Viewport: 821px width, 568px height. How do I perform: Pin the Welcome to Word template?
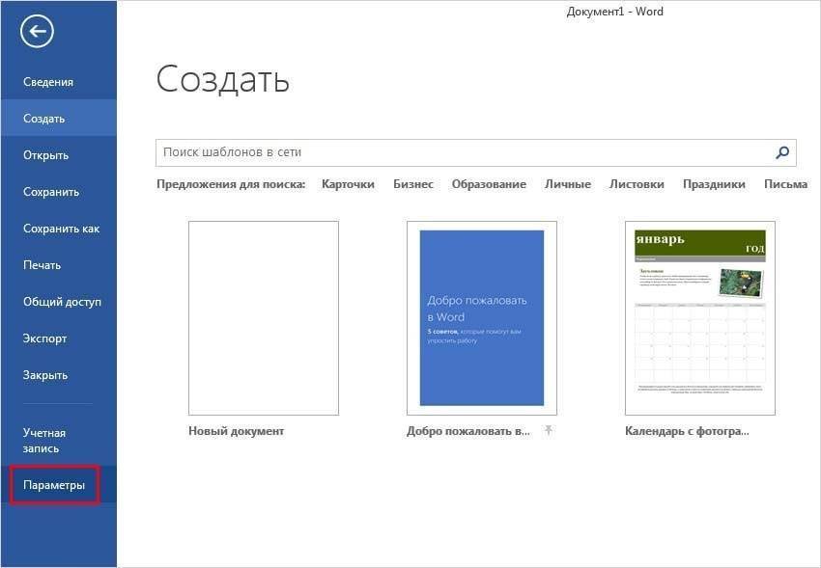(x=549, y=430)
